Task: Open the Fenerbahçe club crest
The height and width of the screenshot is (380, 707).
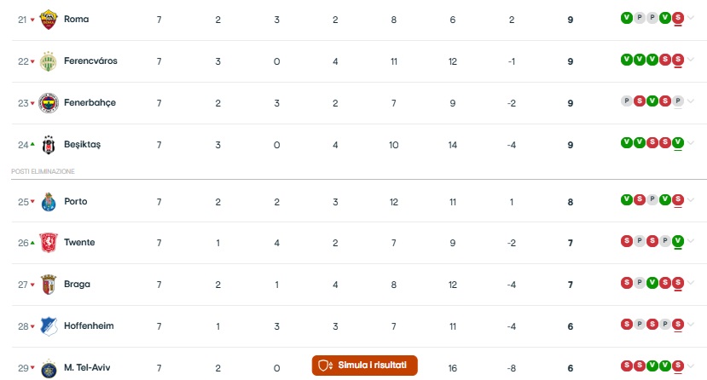Action: click(x=49, y=103)
